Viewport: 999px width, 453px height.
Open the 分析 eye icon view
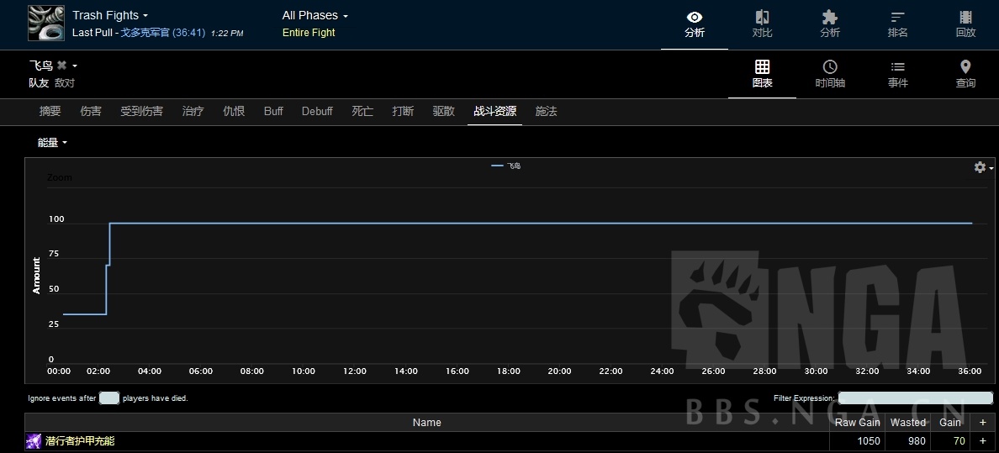coord(695,24)
